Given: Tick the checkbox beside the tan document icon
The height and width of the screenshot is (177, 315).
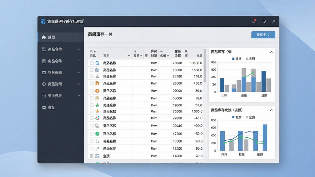Looking at the screenshot, I should (92, 98).
